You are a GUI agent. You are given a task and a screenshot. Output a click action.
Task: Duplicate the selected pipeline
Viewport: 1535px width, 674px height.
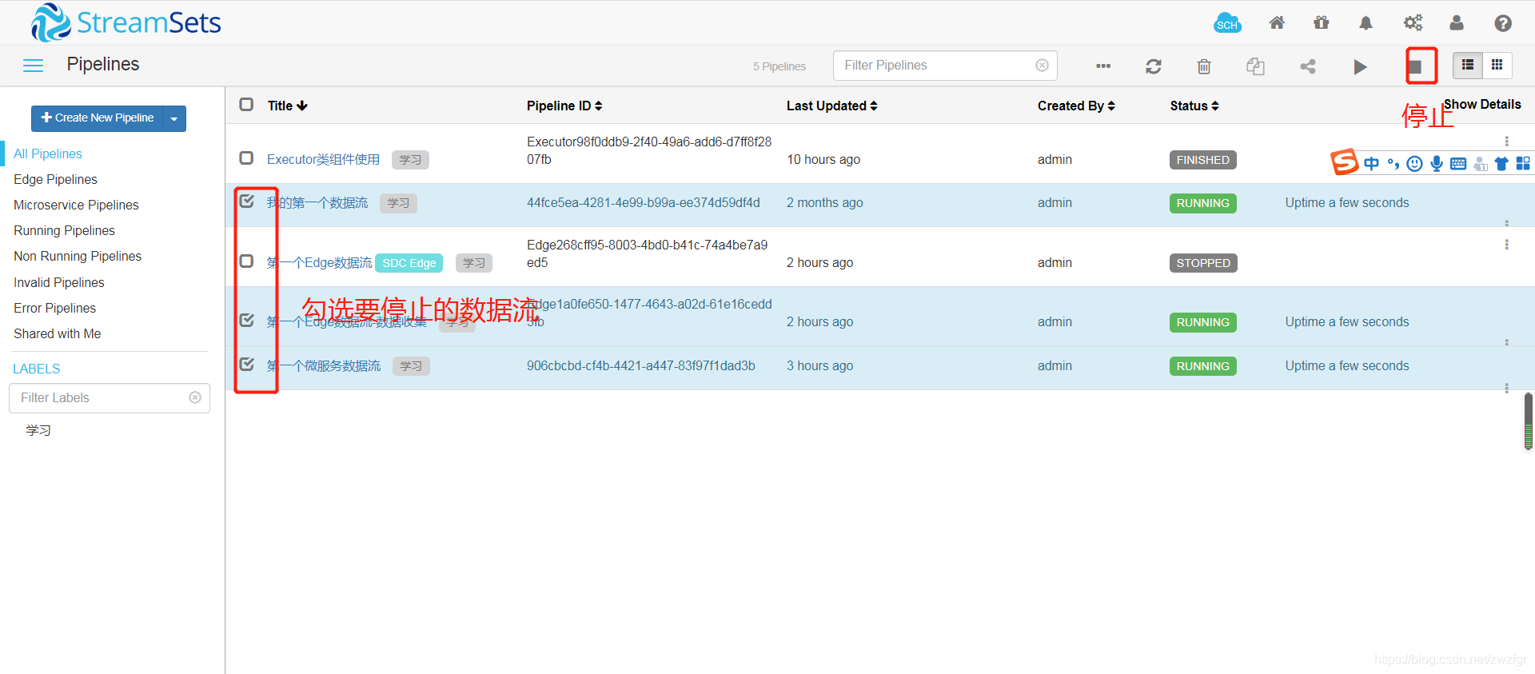coord(1255,66)
